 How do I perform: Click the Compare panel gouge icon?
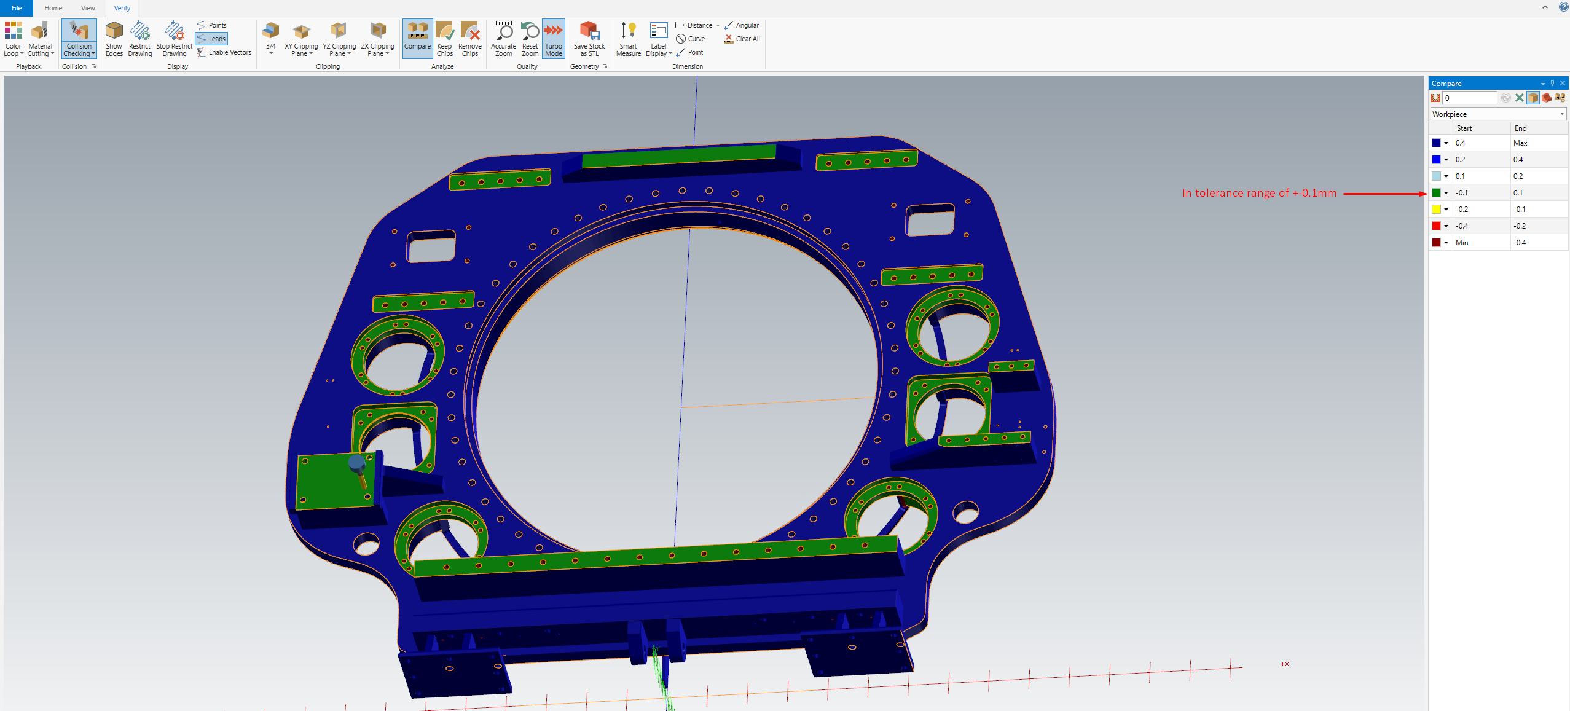[x=1435, y=98]
